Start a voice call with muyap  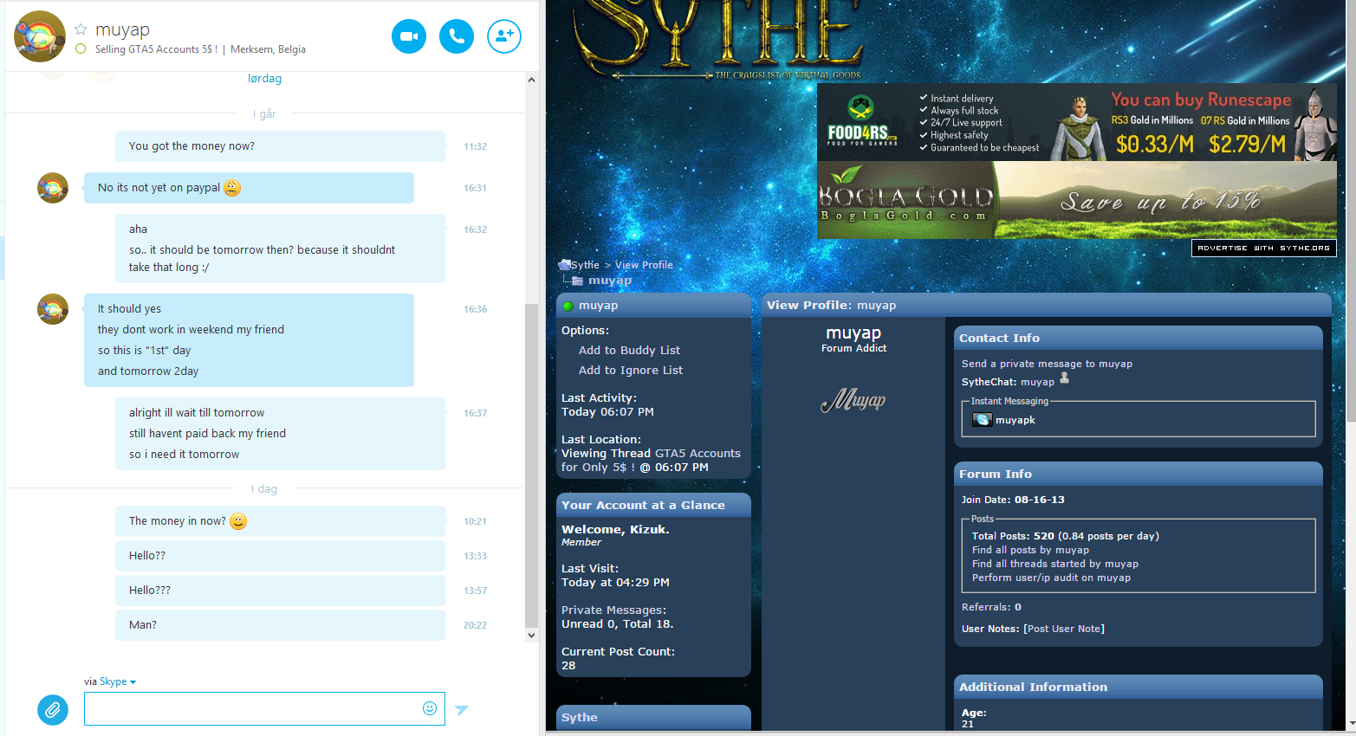457,36
